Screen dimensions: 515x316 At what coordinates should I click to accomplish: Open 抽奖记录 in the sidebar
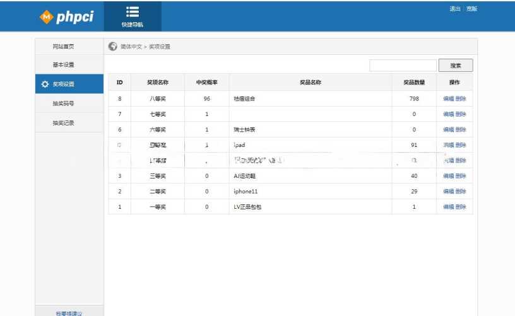tap(63, 123)
